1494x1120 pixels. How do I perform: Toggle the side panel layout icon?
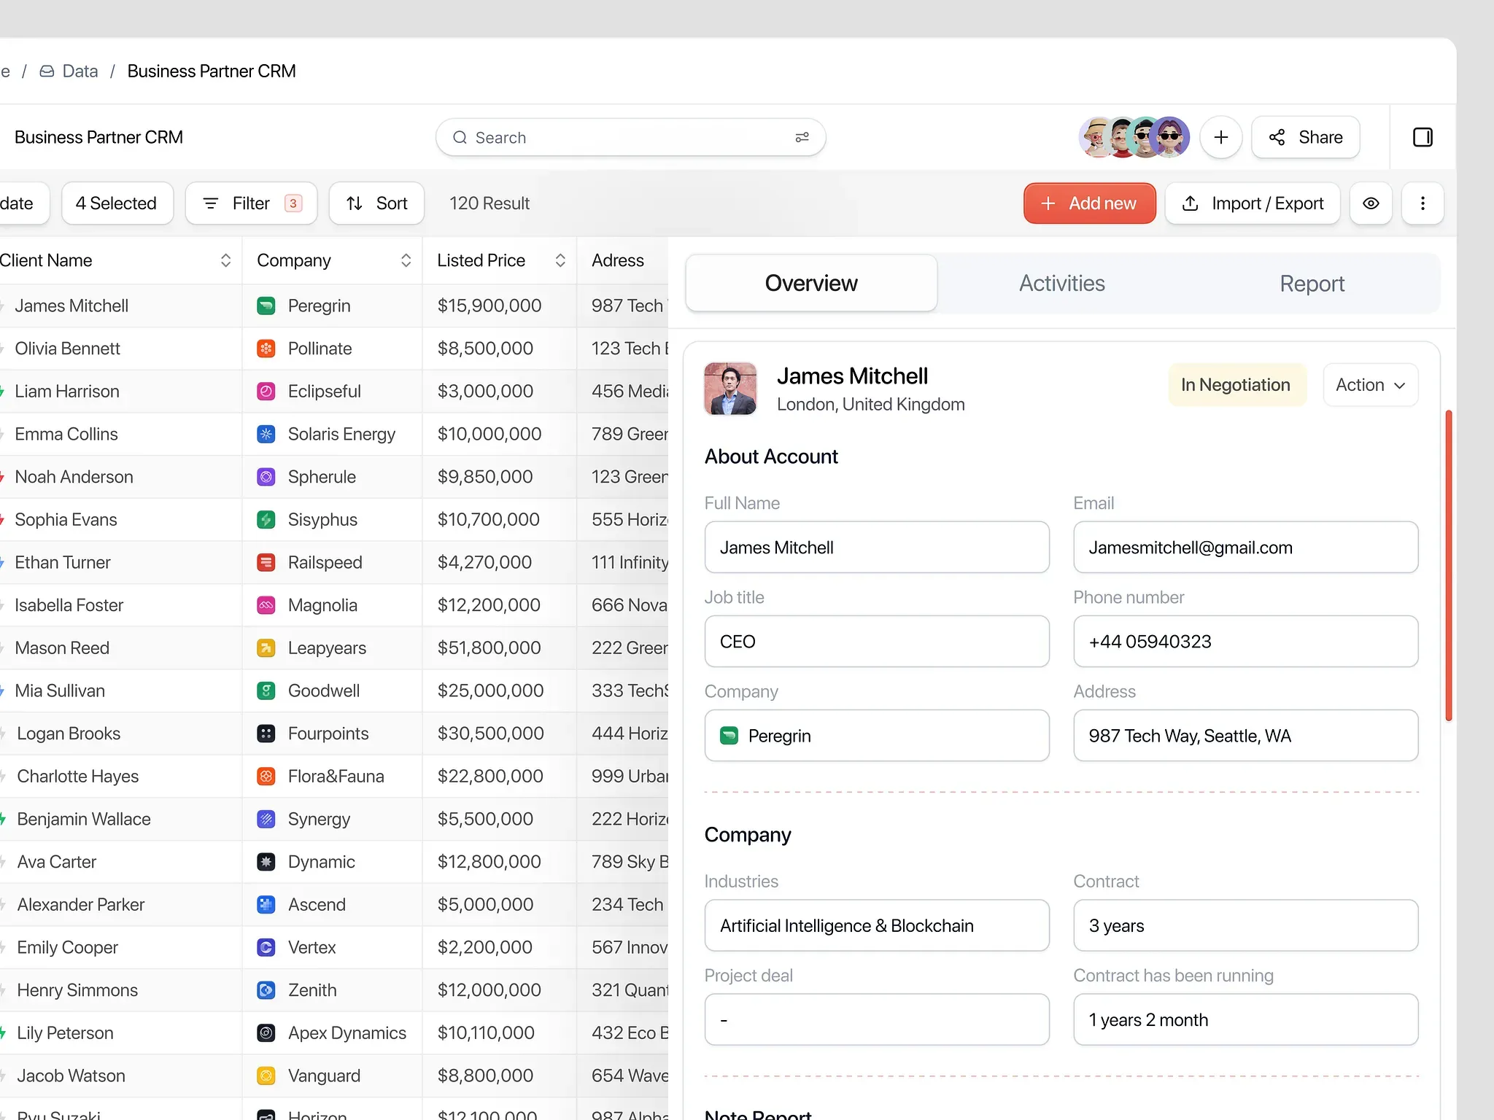[x=1423, y=137]
